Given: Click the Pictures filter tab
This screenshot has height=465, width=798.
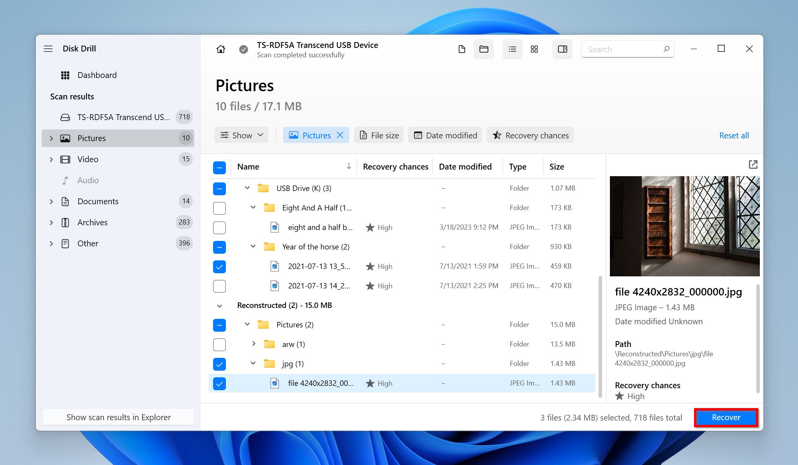Looking at the screenshot, I should (x=315, y=134).
